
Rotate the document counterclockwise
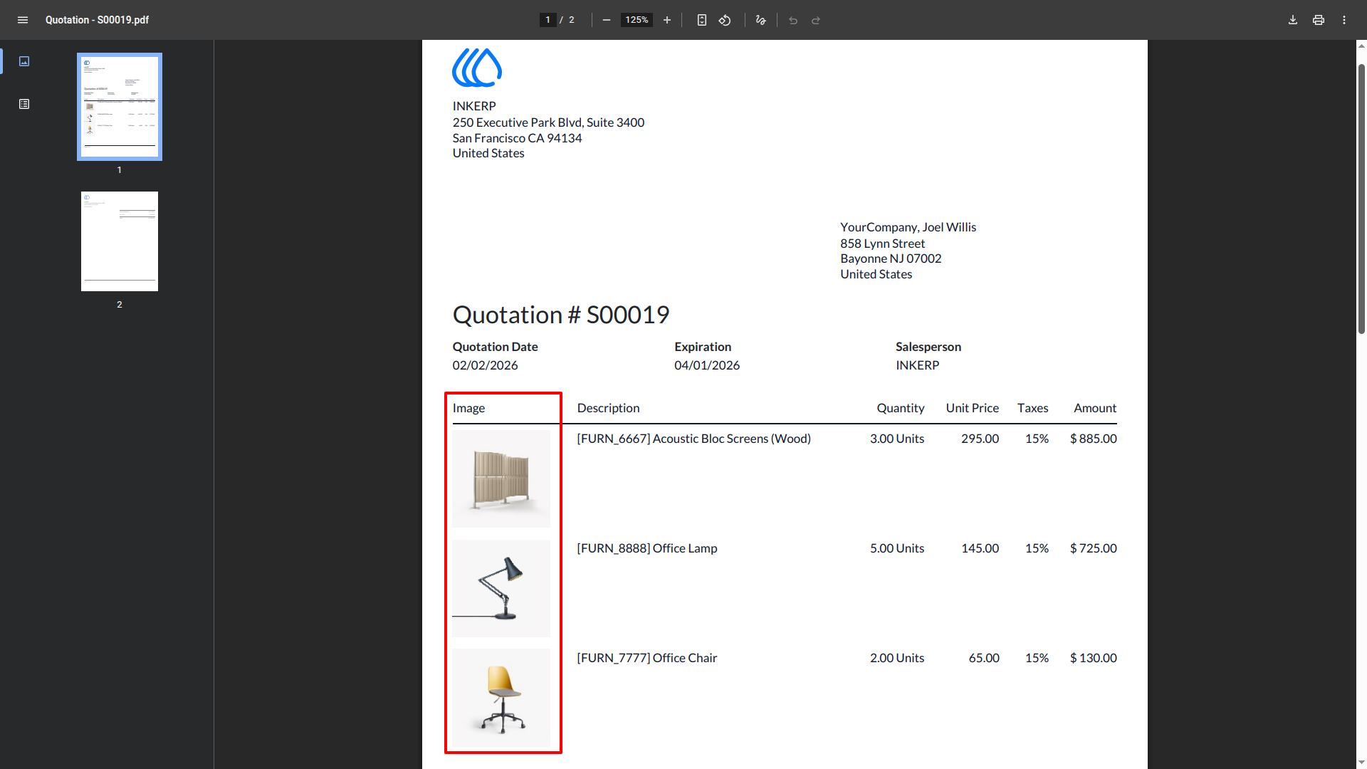725,20
